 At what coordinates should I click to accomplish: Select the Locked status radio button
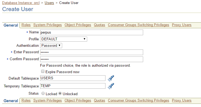[x=43, y=94]
